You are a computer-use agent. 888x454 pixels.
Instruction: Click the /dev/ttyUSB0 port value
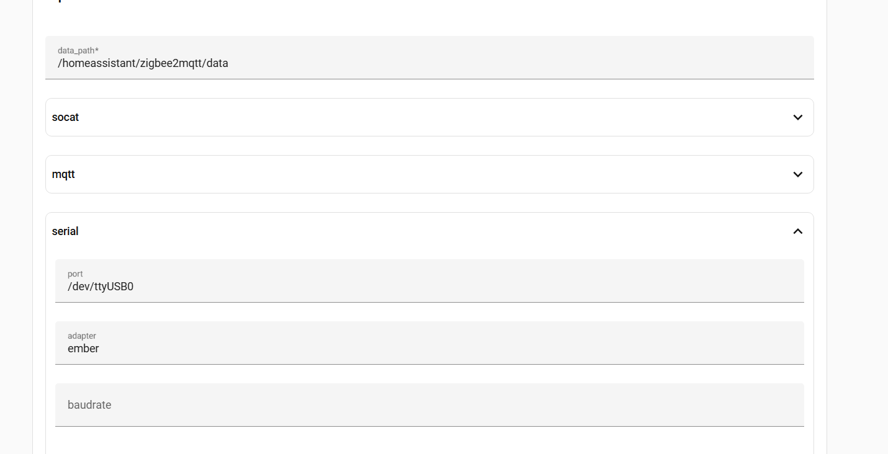tap(101, 287)
